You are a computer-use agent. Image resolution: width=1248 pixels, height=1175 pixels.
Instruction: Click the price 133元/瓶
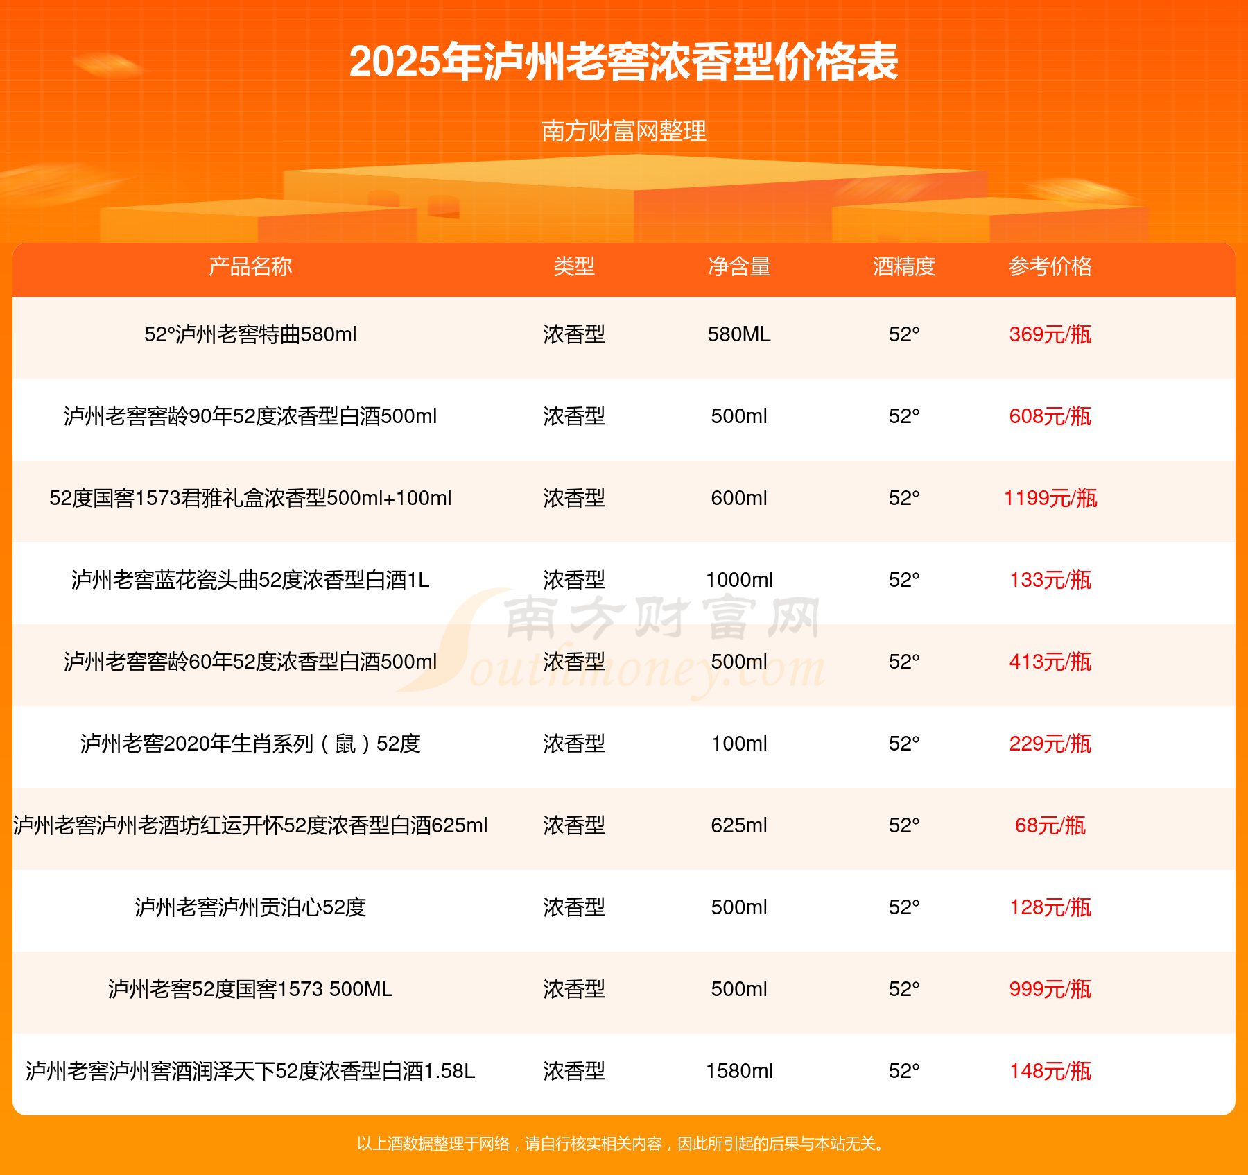tap(1050, 580)
